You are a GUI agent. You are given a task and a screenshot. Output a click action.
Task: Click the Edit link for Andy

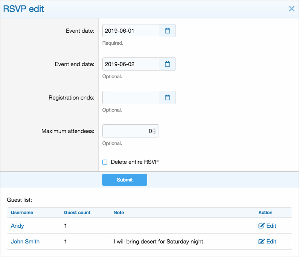point(267,225)
